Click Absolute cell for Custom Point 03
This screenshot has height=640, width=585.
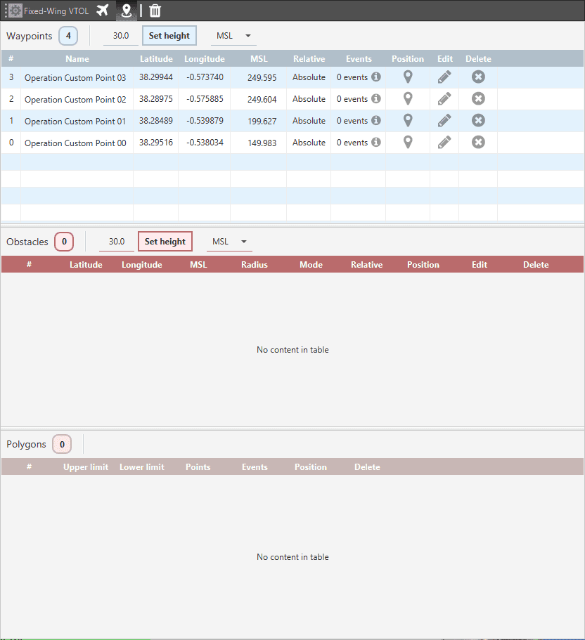pyautogui.click(x=309, y=77)
